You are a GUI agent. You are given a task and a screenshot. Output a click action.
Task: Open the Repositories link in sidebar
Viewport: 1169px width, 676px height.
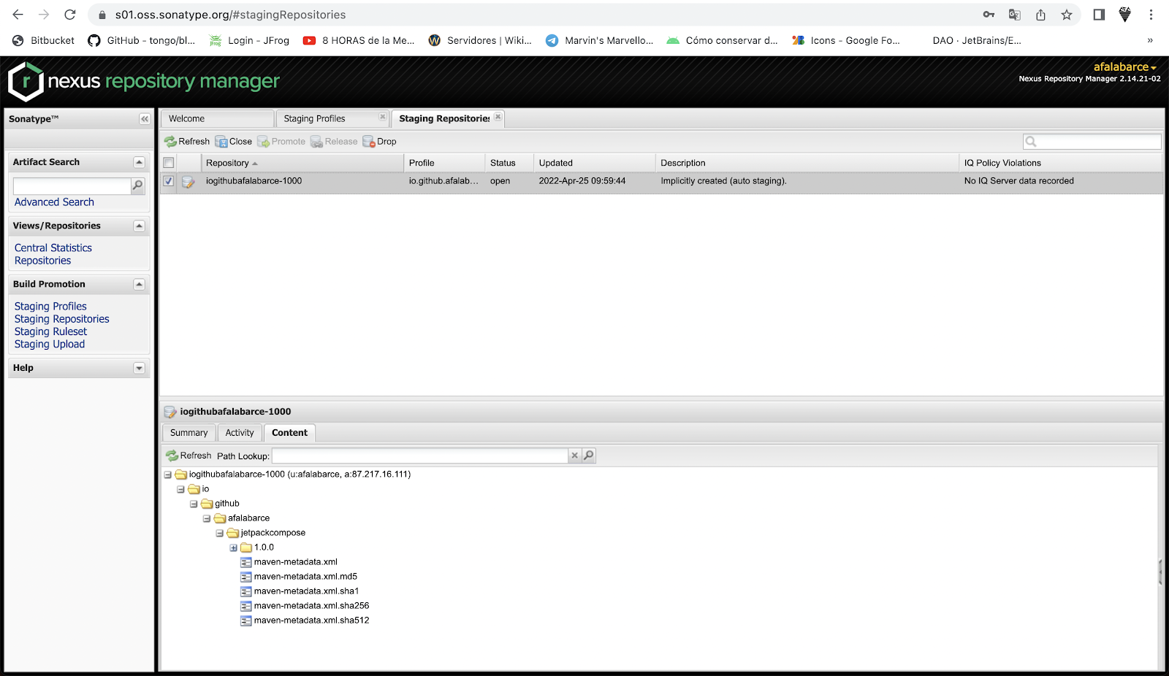(x=43, y=261)
